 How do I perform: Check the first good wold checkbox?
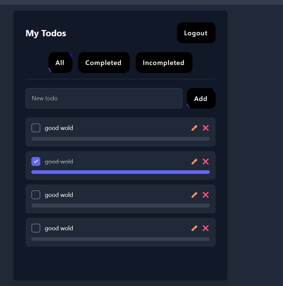tap(36, 128)
